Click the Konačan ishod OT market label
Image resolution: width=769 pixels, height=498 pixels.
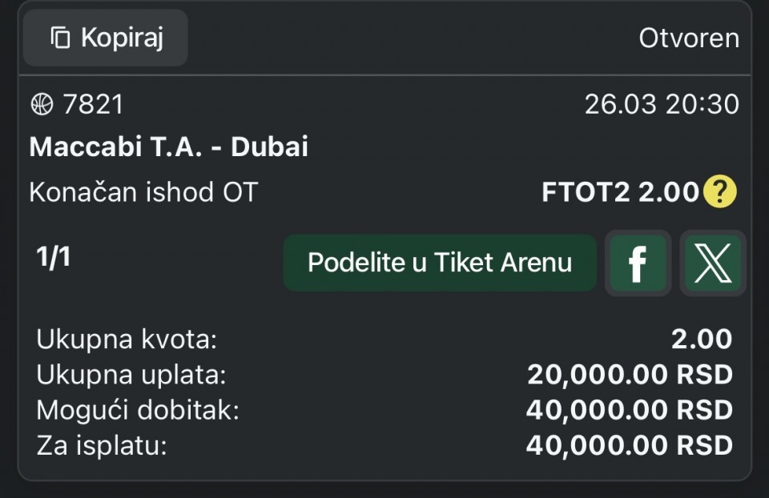click(143, 192)
